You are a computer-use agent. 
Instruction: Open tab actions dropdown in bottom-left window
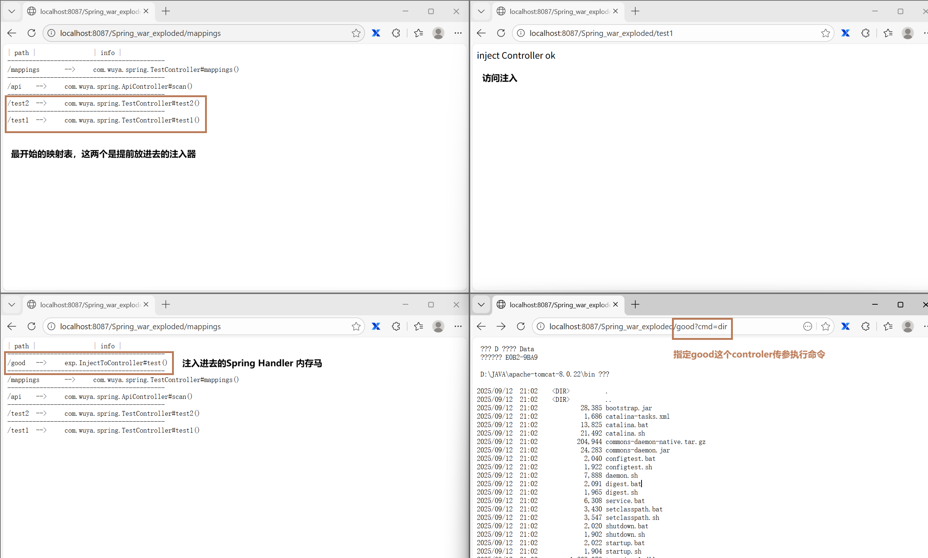pyautogui.click(x=12, y=305)
